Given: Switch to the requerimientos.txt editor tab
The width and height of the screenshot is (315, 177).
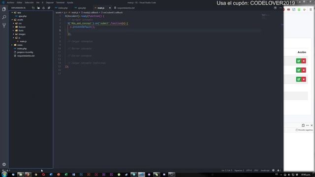Looking at the screenshot, I should [x=126, y=8].
